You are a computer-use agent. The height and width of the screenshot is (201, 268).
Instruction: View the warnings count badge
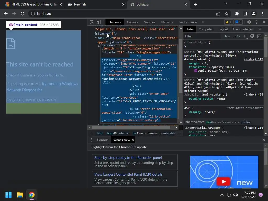[228, 22]
